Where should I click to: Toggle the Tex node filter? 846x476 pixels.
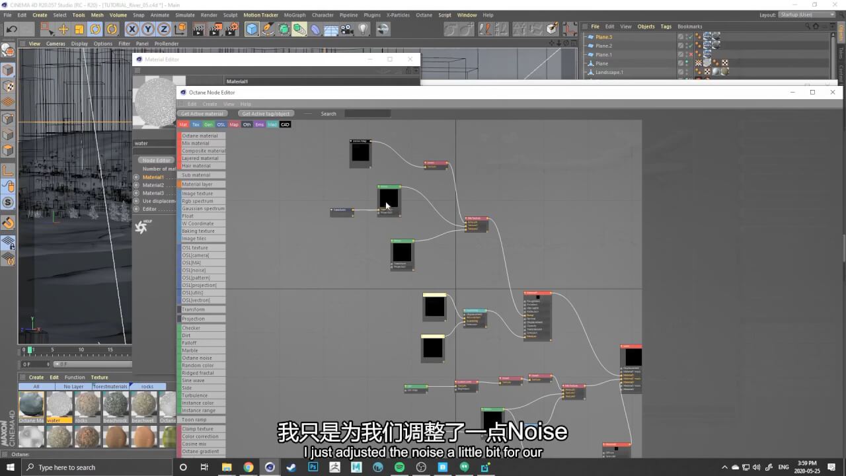point(196,124)
